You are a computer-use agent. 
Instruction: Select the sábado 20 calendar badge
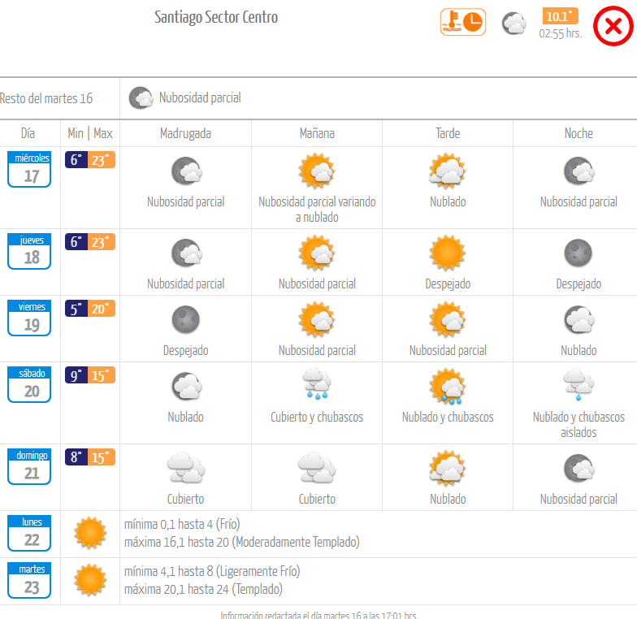pos(29,384)
